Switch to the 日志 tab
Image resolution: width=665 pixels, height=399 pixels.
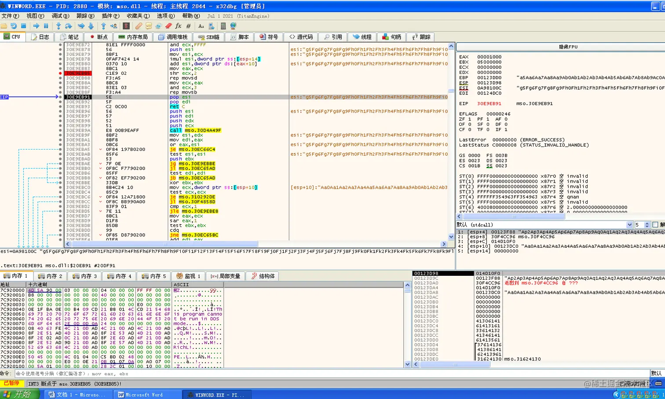click(40, 37)
